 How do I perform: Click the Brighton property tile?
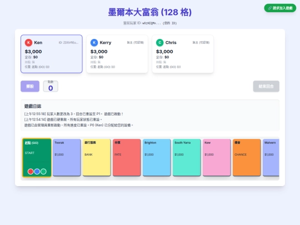(157, 157)
